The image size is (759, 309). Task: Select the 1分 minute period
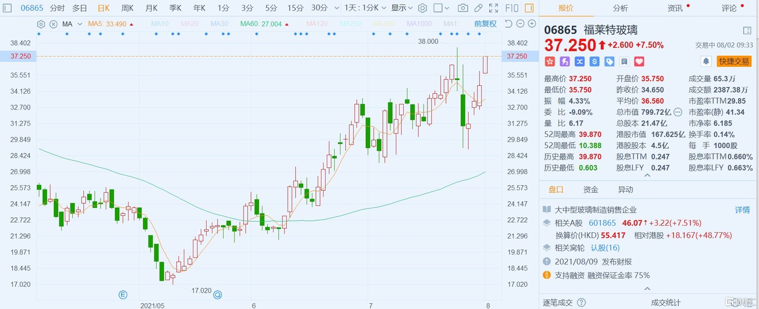pyautogui.click(x=223, y=8)
